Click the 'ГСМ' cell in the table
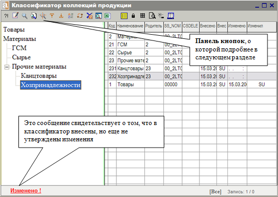 click(x=131, y=45)
